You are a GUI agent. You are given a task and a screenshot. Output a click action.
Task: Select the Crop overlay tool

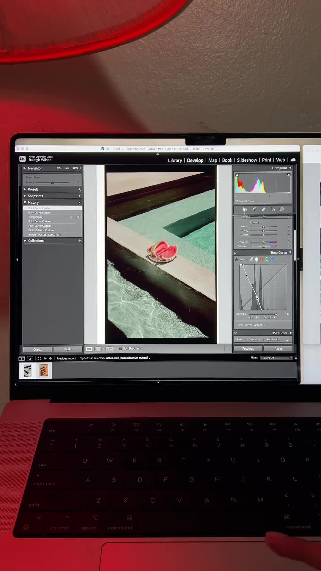tap(254, 209)
